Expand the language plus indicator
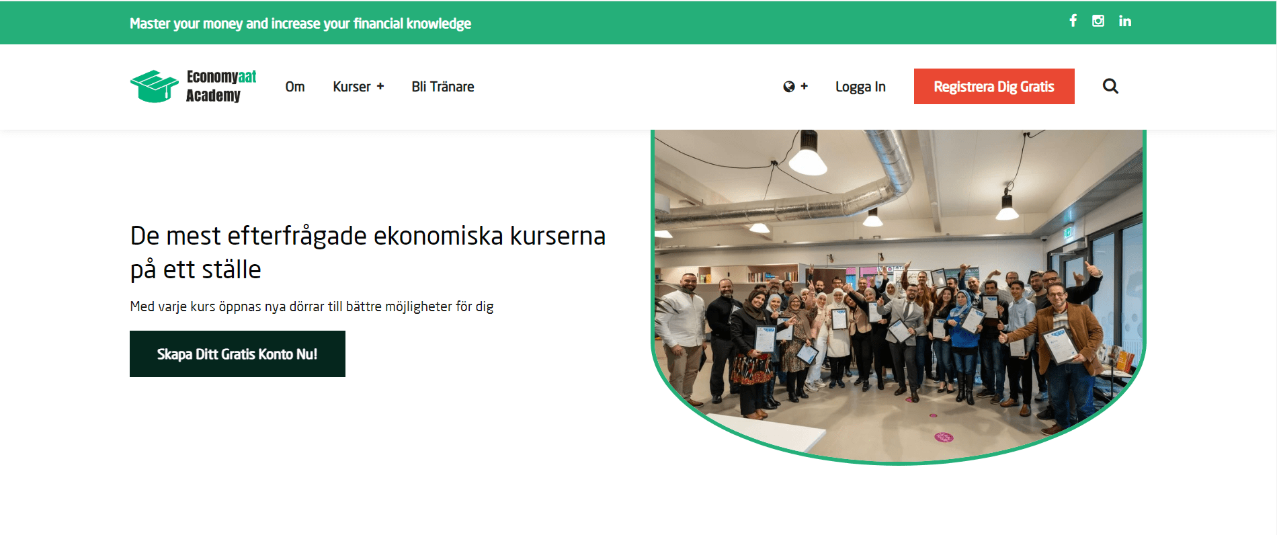 click(804, 86)
